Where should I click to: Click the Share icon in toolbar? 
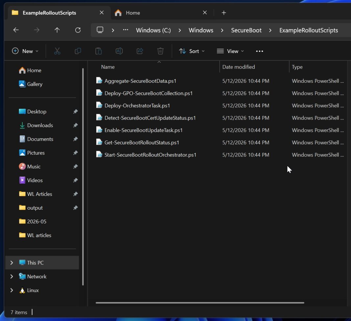[x=140, y=51]
